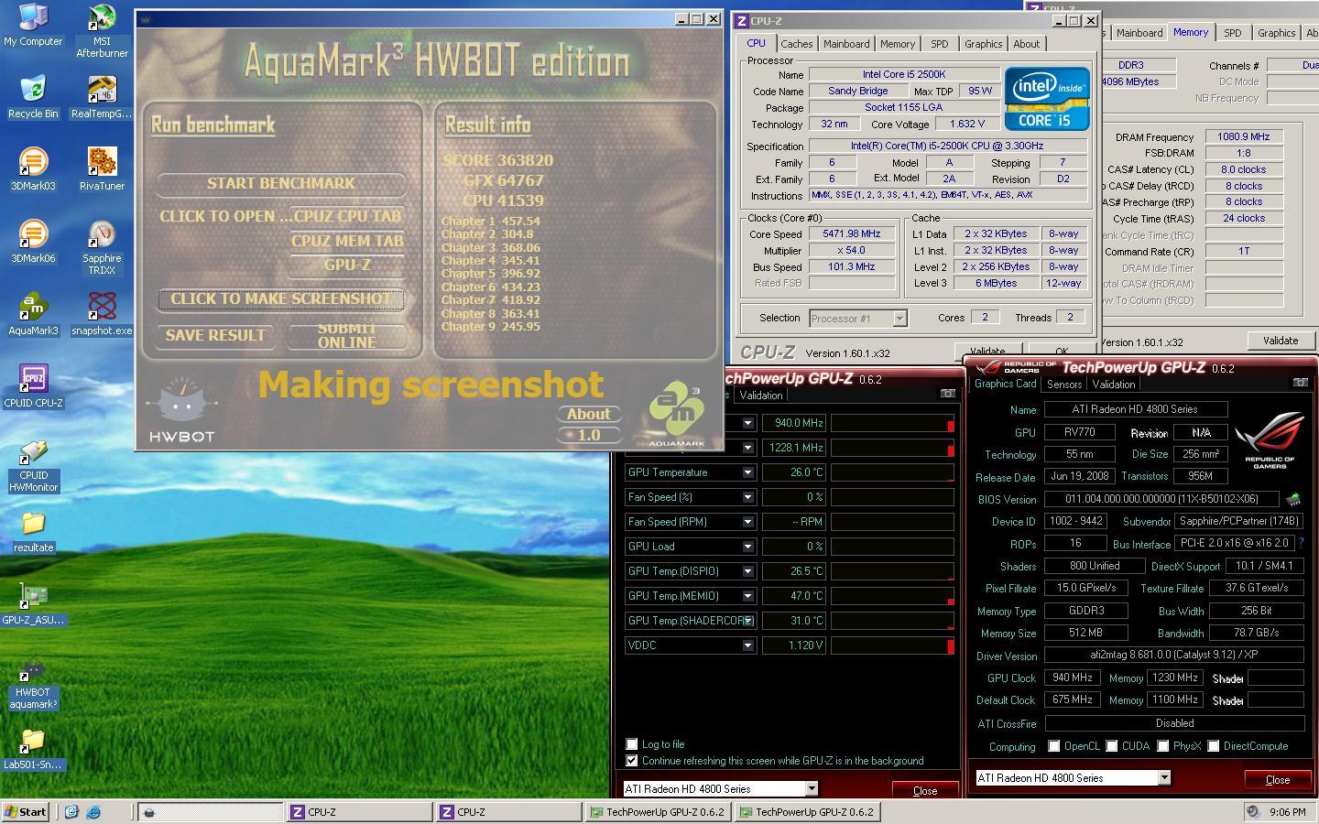Switch to the Caches tab in CPU-Z

click(796, 44)
